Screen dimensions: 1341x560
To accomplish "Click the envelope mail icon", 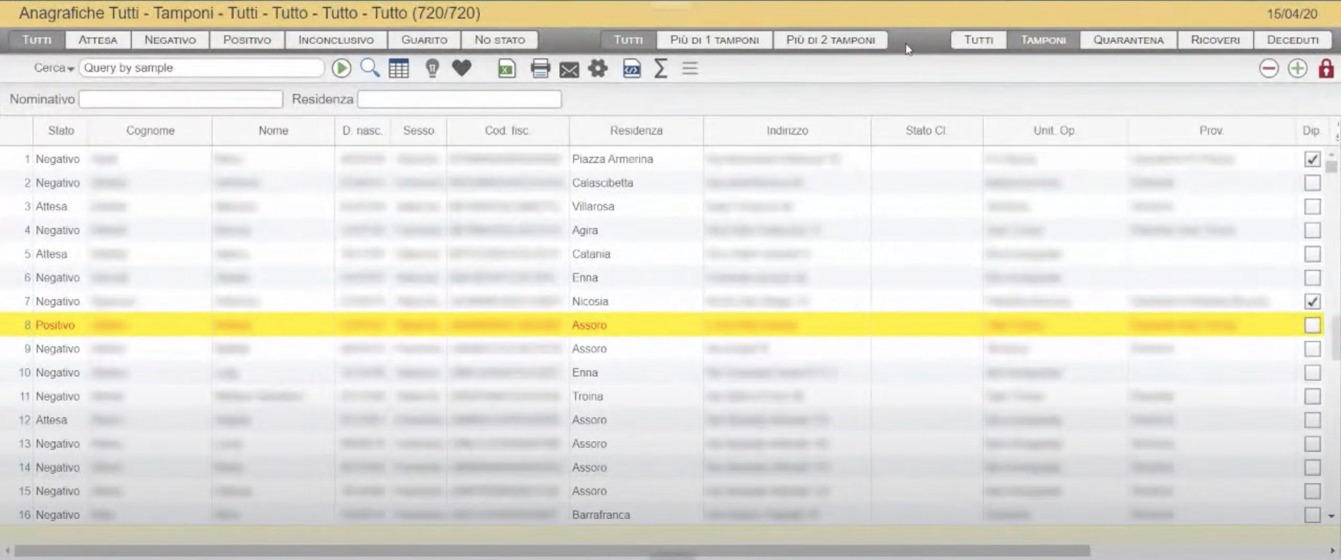I will click(x=569, y=70).
